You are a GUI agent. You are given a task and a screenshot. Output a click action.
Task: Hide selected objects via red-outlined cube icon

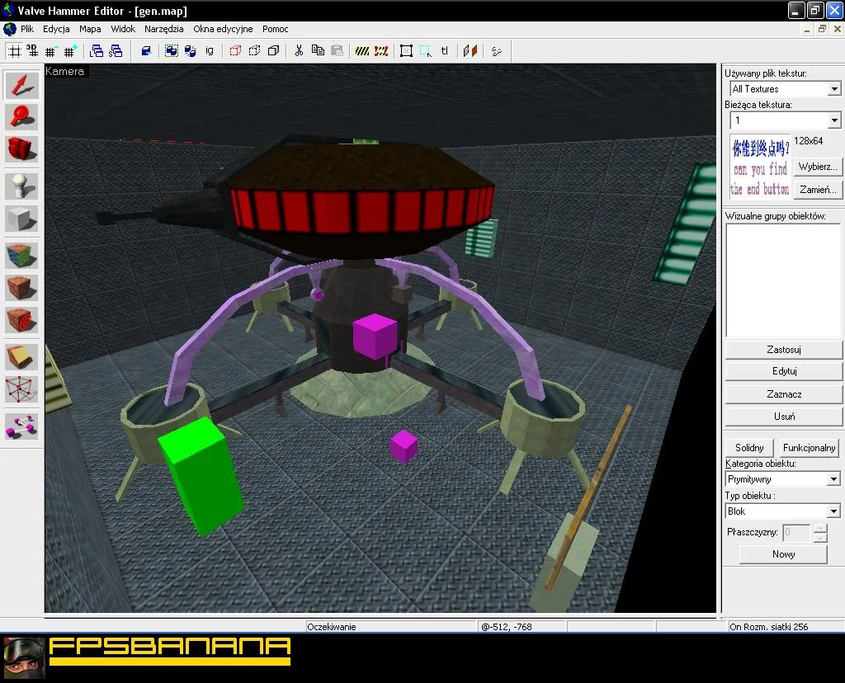(235, 51)
